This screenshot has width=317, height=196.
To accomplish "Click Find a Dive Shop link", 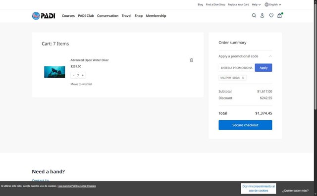I will coord(215,4).
